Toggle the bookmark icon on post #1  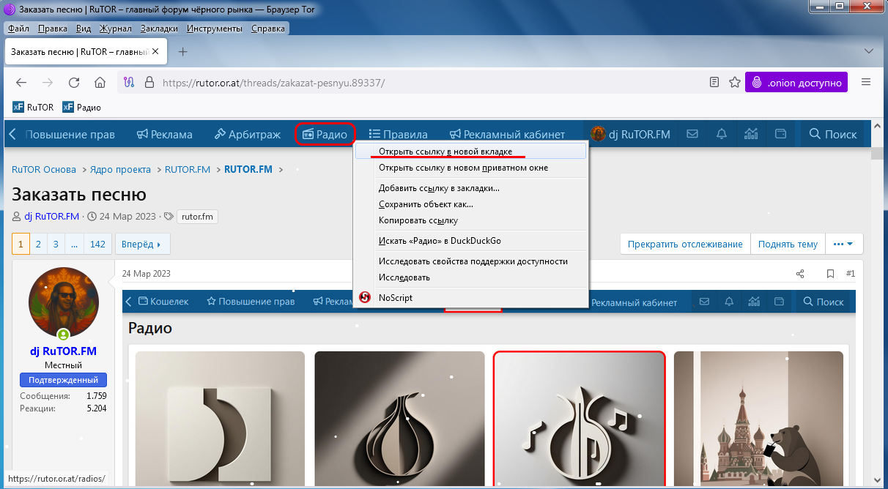830,274
